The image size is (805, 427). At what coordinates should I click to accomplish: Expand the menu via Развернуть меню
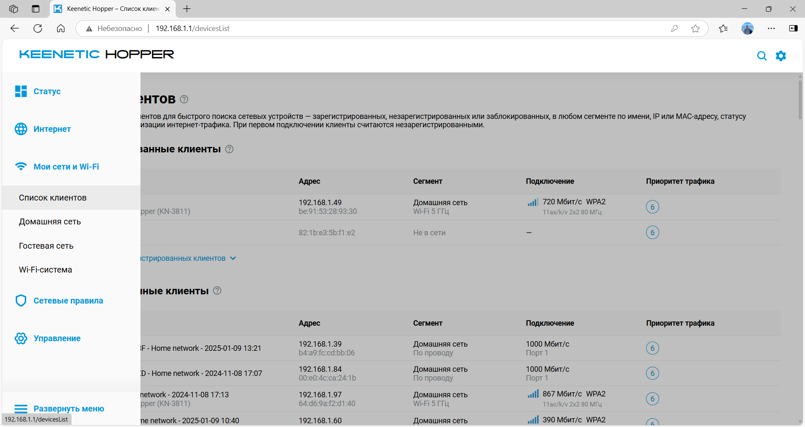60,409
